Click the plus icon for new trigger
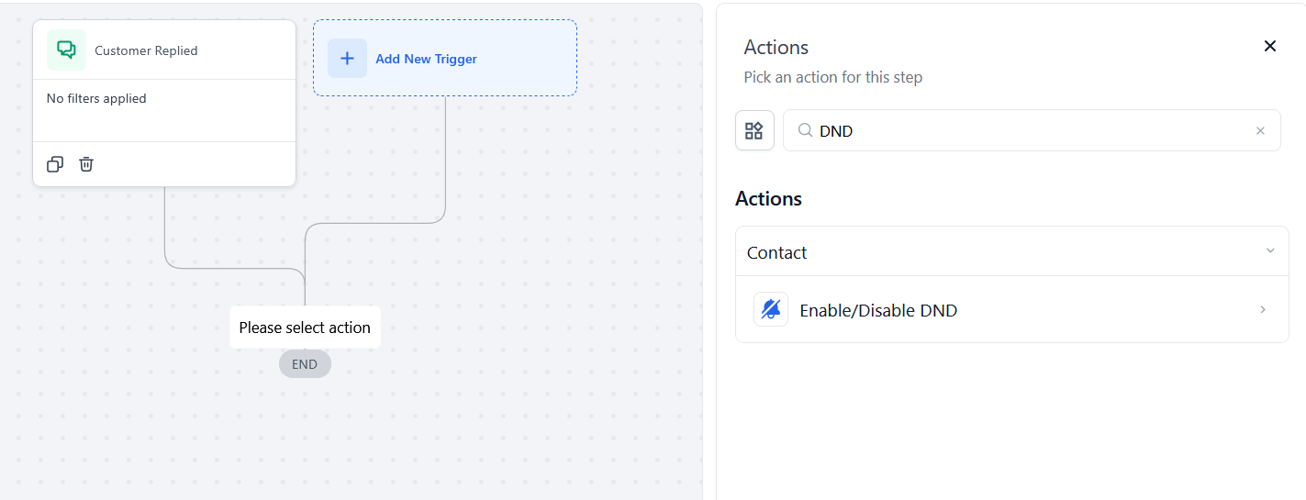 pos(347,59)
